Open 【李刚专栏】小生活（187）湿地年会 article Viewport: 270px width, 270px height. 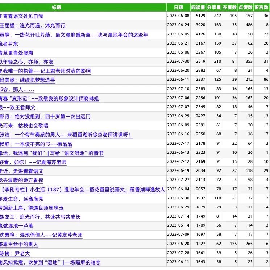coord(83,190)
